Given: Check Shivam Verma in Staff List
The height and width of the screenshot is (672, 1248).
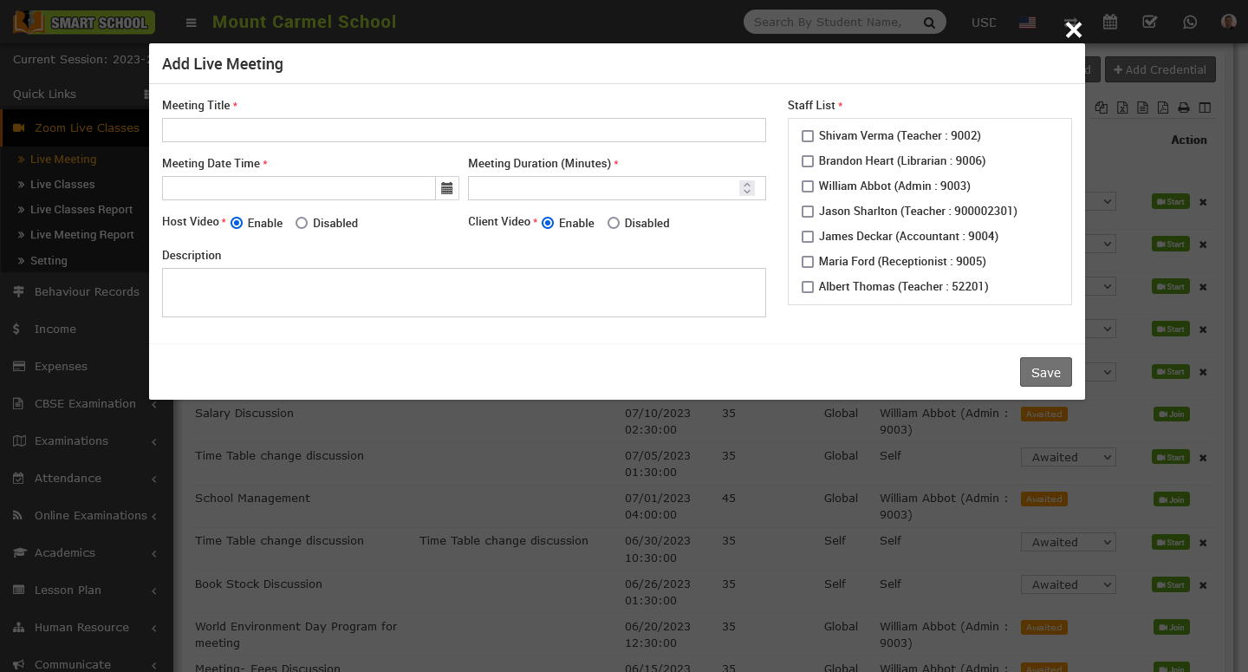Looking at the screenshot, I should (808, 136).
